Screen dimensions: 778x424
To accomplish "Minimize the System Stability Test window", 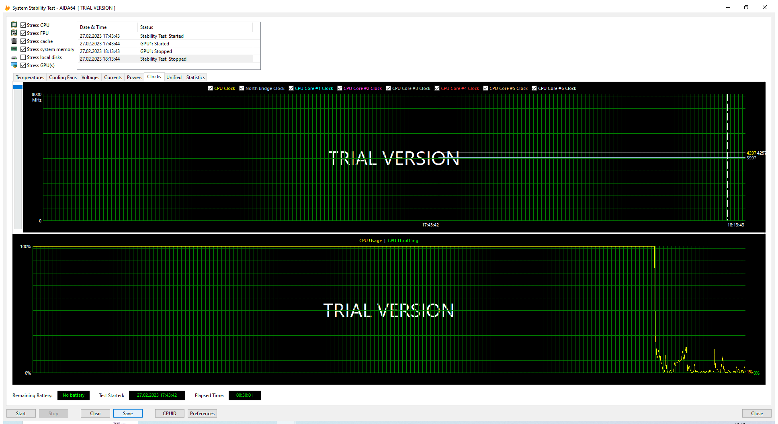I will pyautogui.click(x=728, y=8).
